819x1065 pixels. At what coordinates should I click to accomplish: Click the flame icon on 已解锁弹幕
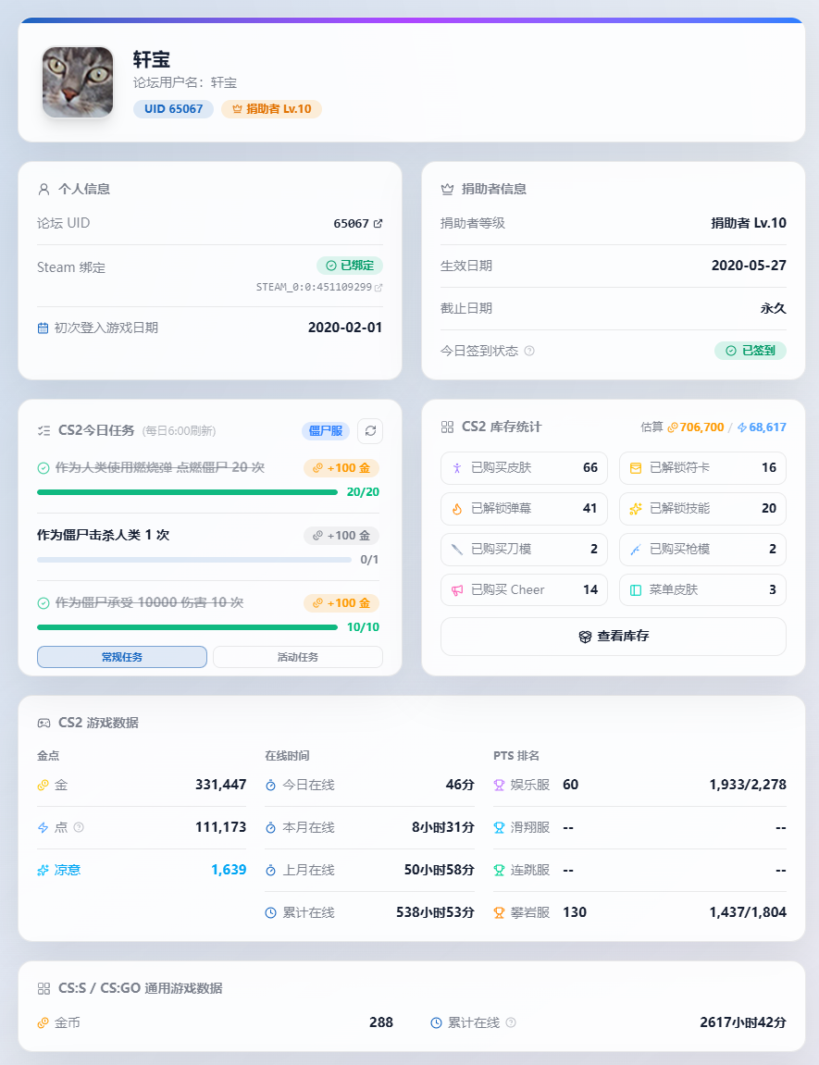tap(457, 509)
